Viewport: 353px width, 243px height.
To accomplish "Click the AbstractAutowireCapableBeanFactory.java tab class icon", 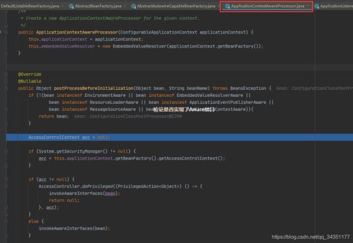I will point(134,6).
